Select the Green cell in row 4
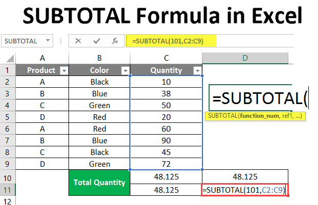The height and width of the screenshot is (205, 318). click(99, 106)
